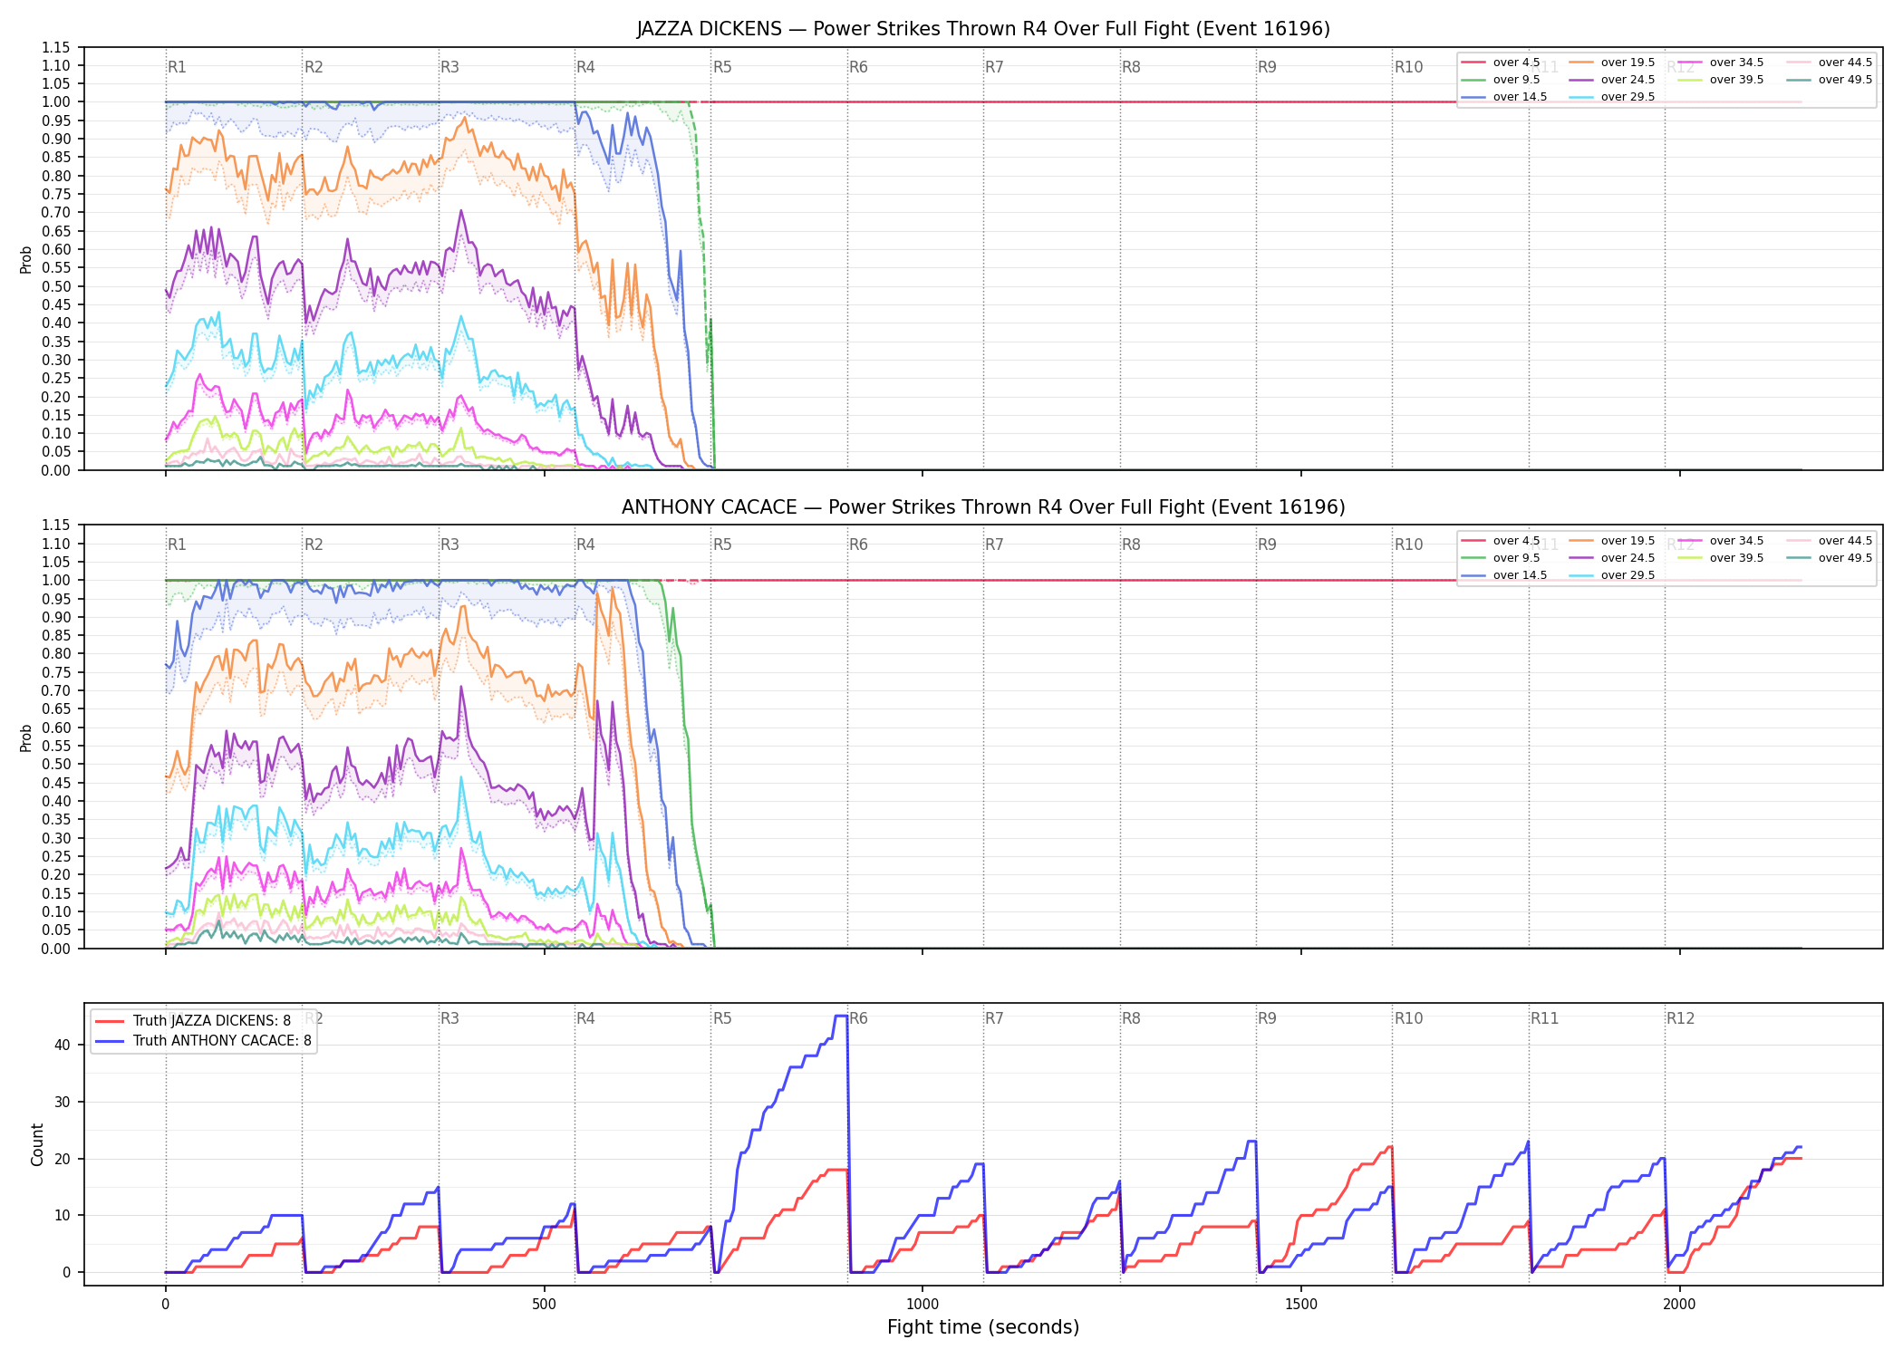
Task: Select the R3 round label in Cacace chart
Action: point(449,545)
